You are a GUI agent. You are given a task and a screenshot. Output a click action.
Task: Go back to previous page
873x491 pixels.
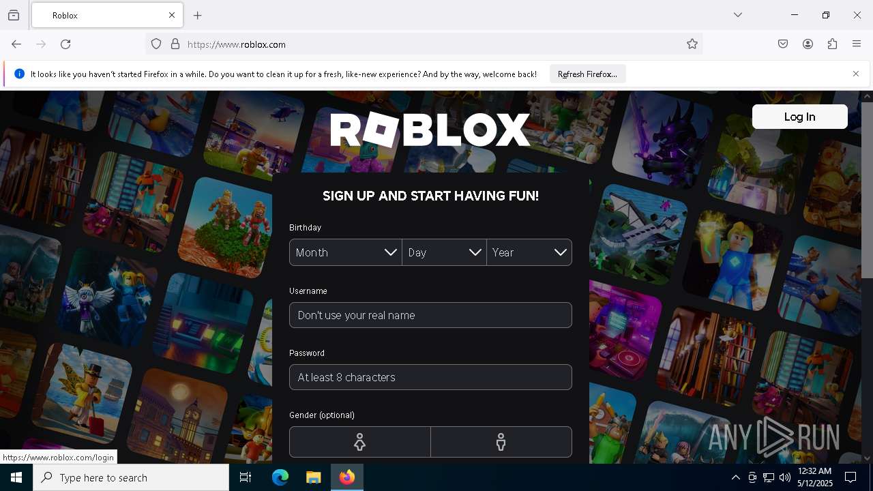[x=16, y=44]
